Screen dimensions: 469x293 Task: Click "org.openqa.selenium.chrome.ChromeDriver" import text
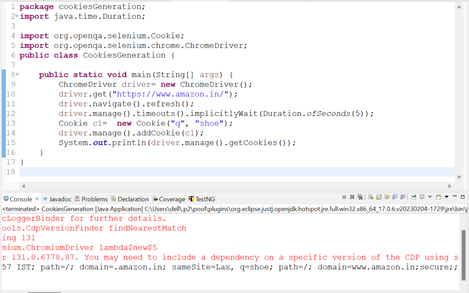(149, 46)
